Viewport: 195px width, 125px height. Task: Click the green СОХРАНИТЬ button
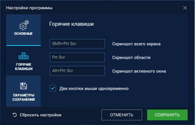[x=167, y=115]
